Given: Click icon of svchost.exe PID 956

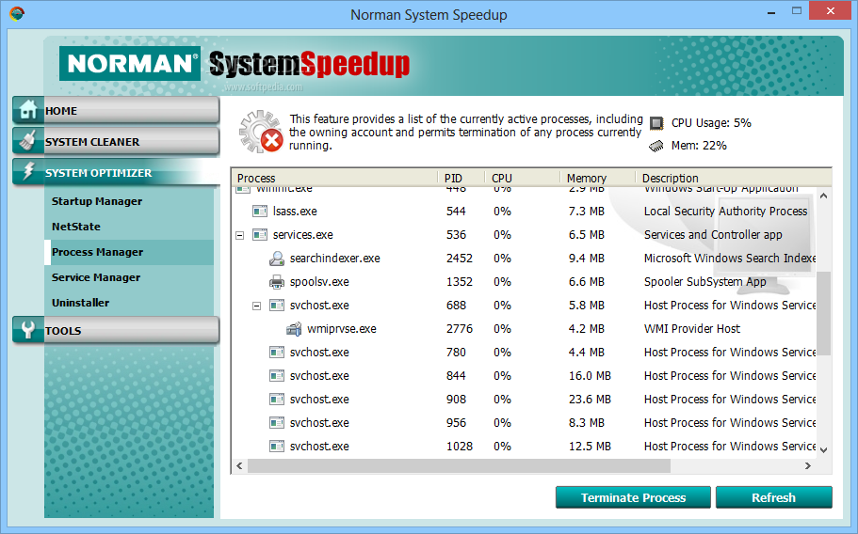Looking at the screenshot, I should pyautogui.click(x=277, y=423).
